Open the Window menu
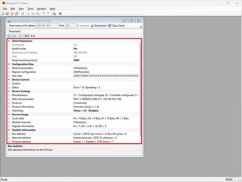This screenshot has height=182, width=242. [x=42, y=9]
